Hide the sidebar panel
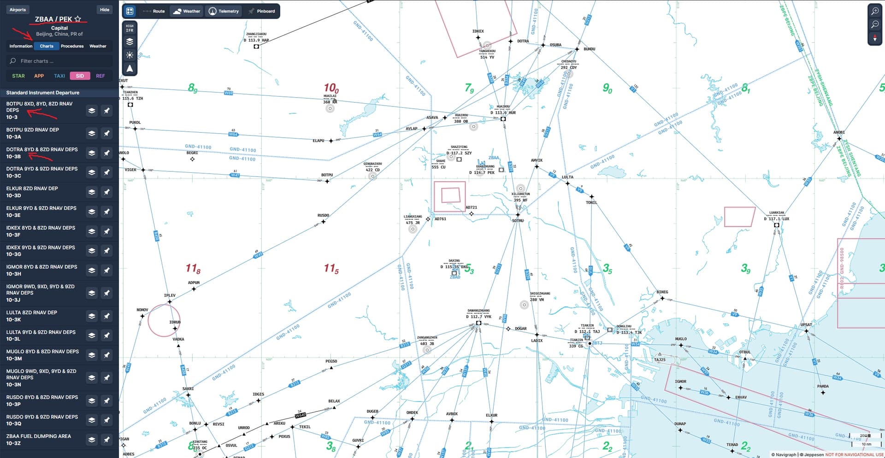This screenshot has height=458, width=885. point(105,10)
